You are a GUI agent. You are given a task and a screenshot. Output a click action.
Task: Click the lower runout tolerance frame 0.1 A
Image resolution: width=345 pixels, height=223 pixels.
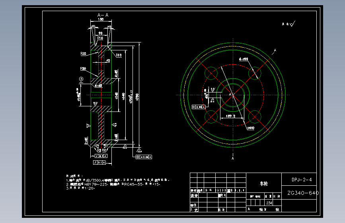[x=99, y=162]
